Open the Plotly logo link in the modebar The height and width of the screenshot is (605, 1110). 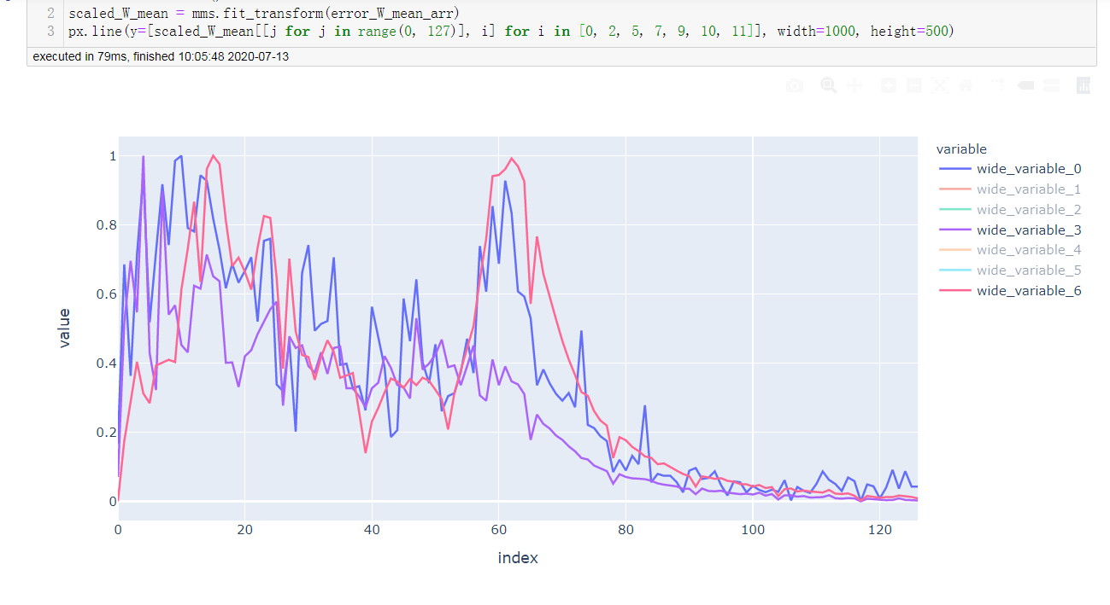coord(1082,85)
